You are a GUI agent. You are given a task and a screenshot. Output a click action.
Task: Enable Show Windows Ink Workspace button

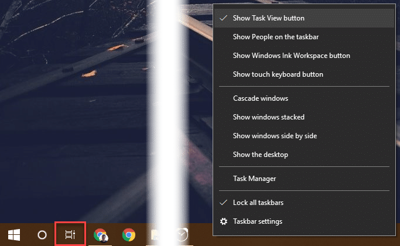point(304,56)
